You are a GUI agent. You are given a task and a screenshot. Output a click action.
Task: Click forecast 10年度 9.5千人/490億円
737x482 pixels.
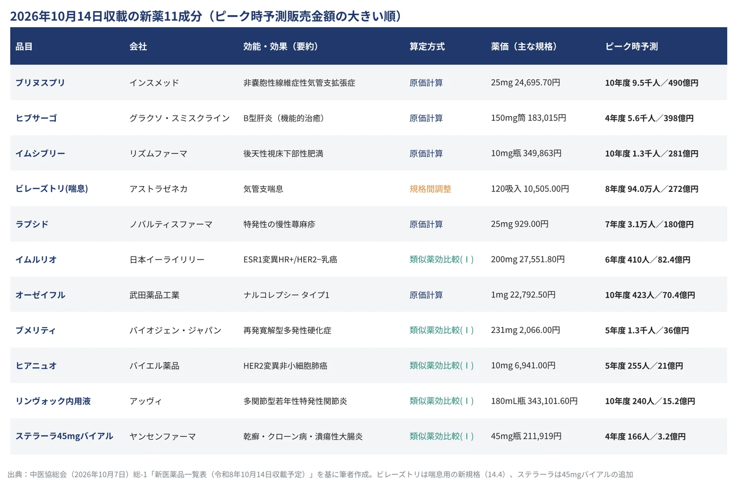pos(651,83)
